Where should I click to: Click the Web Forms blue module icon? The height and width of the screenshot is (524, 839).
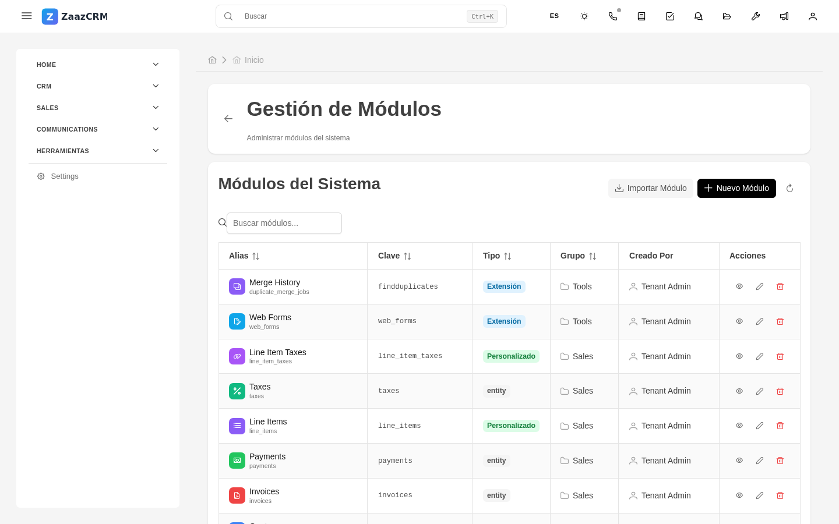coord(237,321)
